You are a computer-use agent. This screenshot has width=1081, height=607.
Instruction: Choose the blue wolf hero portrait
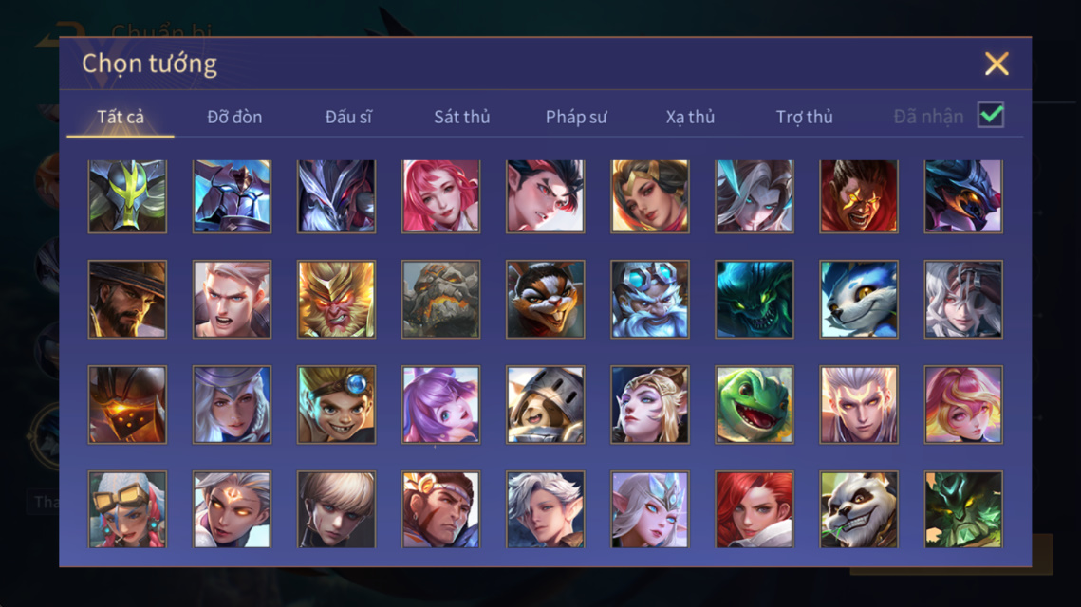[858, 299]
